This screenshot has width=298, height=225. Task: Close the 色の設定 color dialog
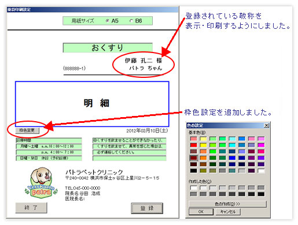(x=266, y=125)
